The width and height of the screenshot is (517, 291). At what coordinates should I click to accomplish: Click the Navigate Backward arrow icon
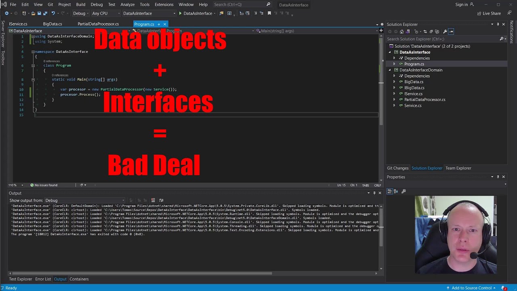tap(6, 13)
